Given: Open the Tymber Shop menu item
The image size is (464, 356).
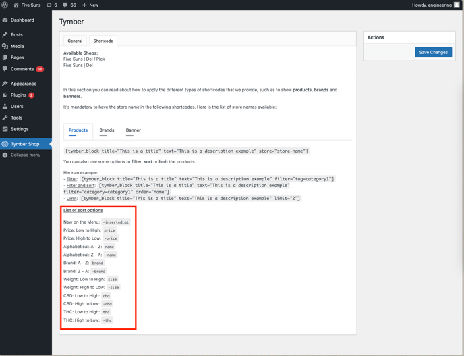Looking at the screenshot, I should pyautogui.click(x=24, y=144).
